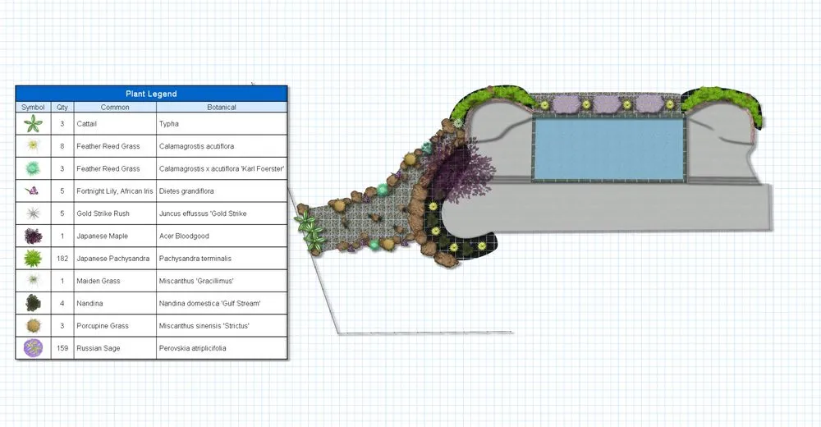Click the Russian Sage legend symbol
Image resolution: width=821 pixels, height=427 pixels.
33,348
